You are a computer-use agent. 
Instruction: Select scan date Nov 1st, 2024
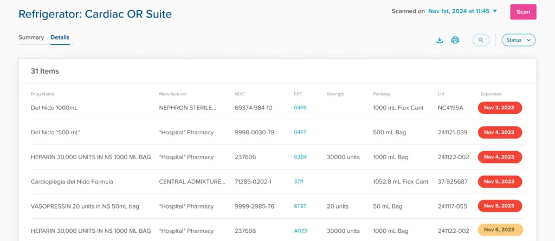click(x=459, y=11)
